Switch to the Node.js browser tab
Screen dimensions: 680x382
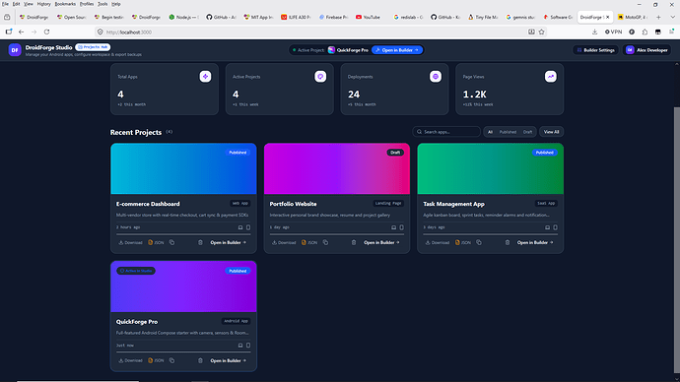click(184, 18)
